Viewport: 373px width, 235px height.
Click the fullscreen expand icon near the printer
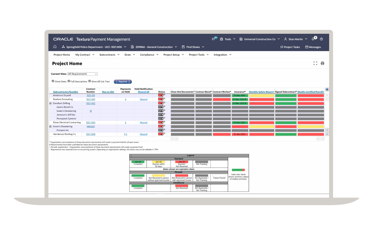click(x=315, y=63)
